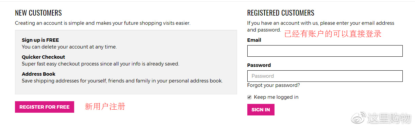Focus the Password input field
This screenshot has width=415, height=128.
click(325, 76)
